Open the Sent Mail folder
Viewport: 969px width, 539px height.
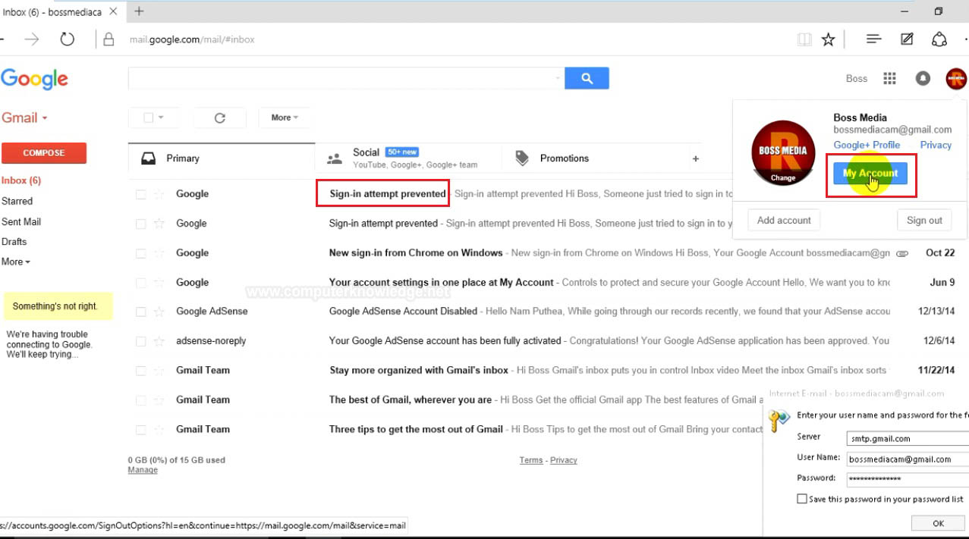(x=21, y=221)
